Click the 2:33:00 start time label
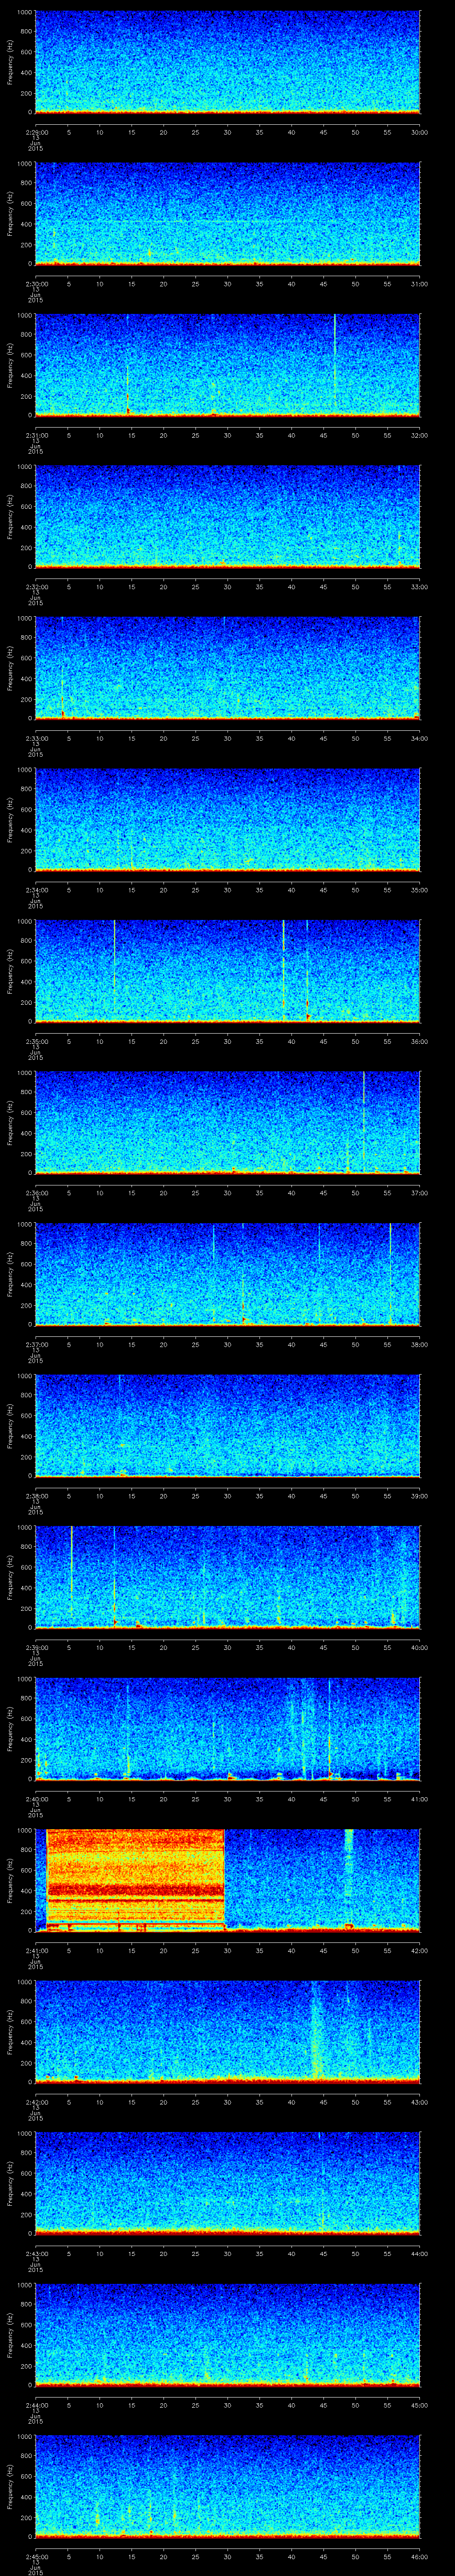The image size is (455, 2576). pyautogui.click(x=36, y=738)
